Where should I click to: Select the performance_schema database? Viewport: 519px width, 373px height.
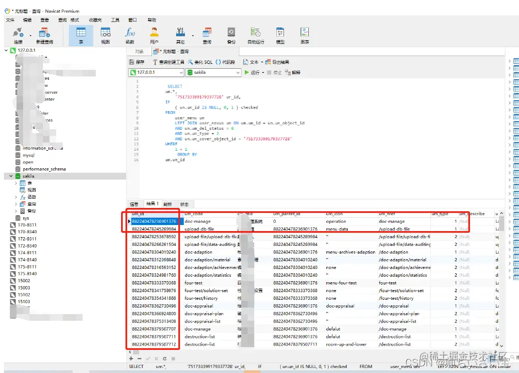44,169
